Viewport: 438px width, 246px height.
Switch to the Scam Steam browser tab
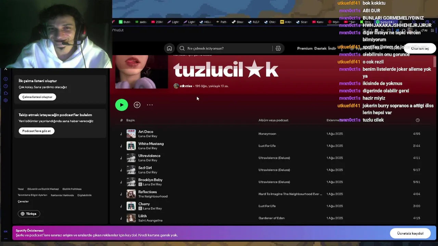pos(302,22)
